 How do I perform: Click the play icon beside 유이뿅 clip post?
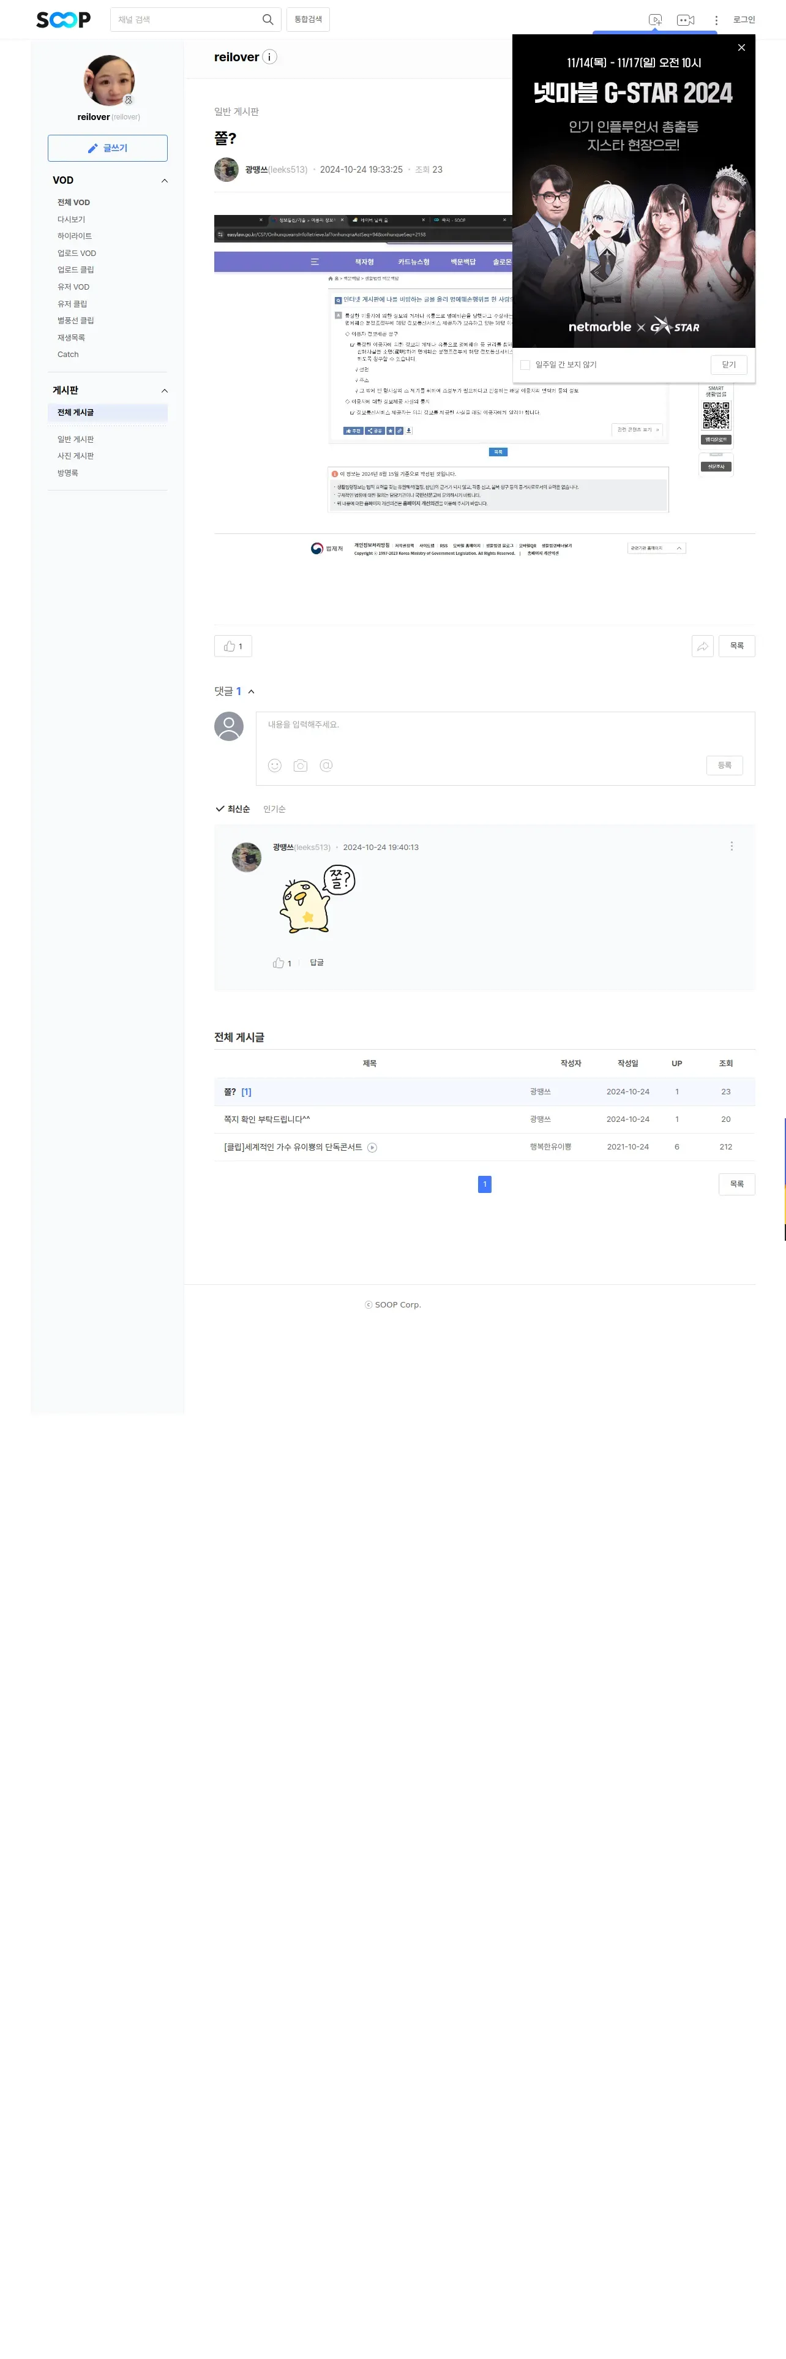[x=372, y=1148]
